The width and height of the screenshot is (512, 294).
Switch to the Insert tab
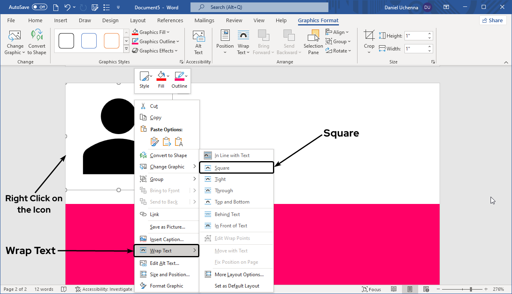(x=61, y=21)
